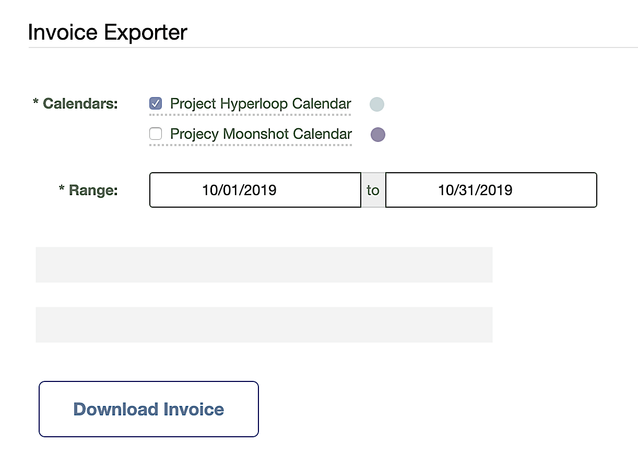
Task: Click the Project Hyperloop Calendar label
Action: pos(261,104)
